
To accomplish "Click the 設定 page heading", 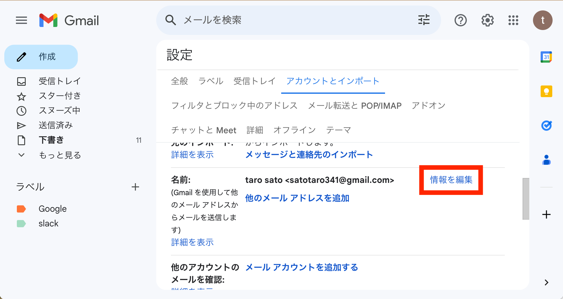I will pos(179,55).
